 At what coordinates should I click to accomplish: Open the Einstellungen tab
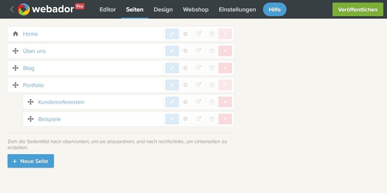point(237,10)
